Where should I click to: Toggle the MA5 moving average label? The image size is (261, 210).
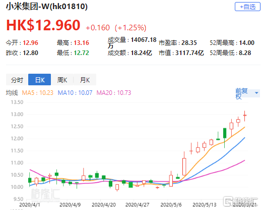coord(38,93)
